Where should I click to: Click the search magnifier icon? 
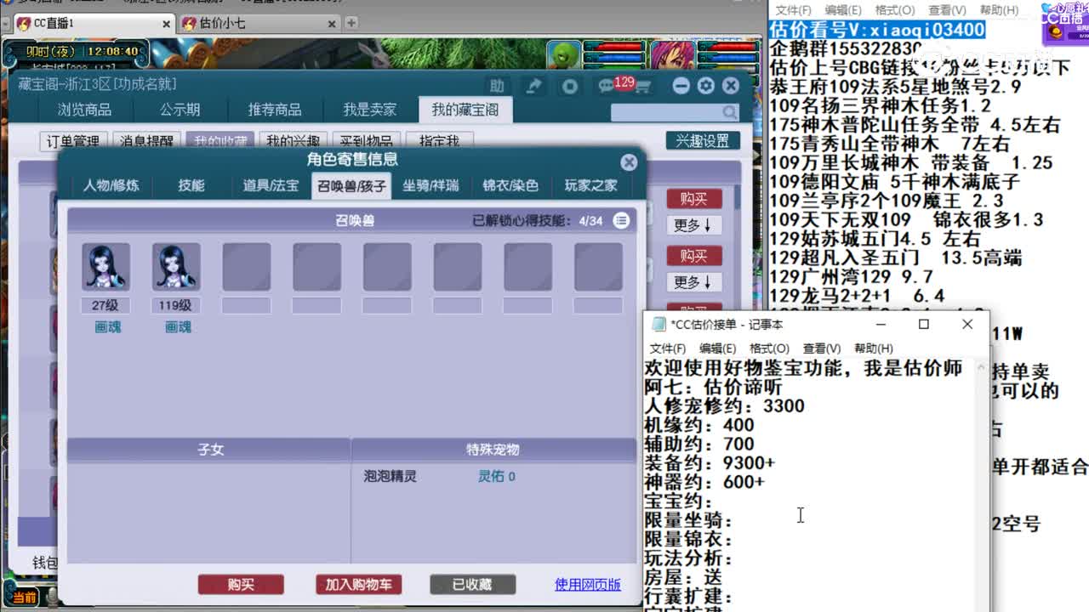pos(730,112)
